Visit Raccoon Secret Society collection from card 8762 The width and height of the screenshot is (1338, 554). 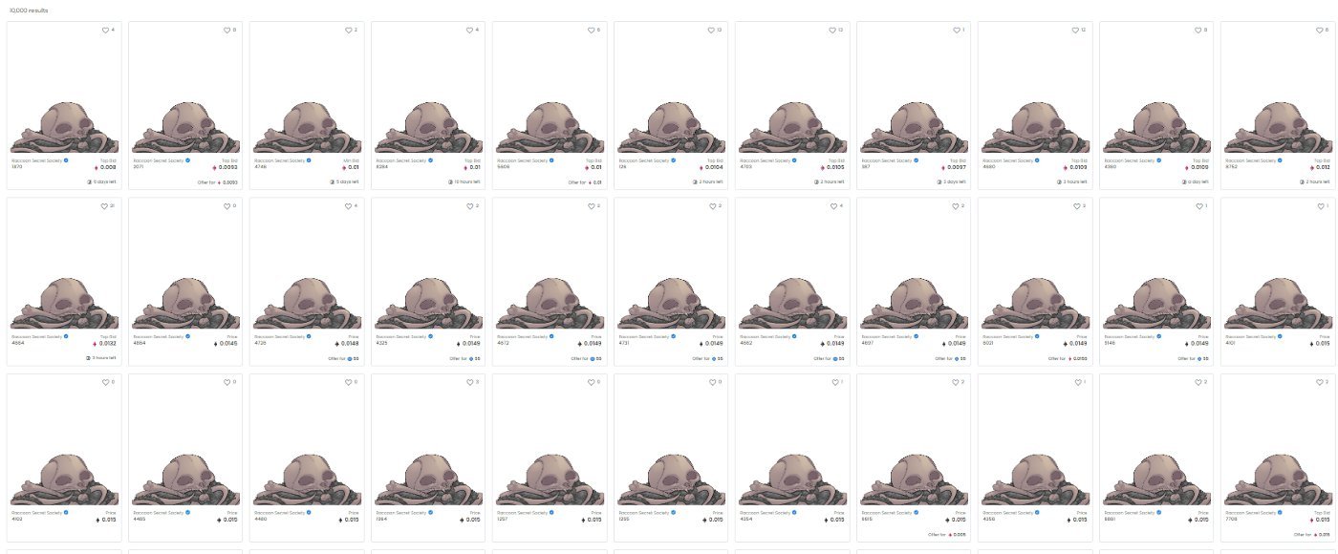click(x=1250, y=160)
